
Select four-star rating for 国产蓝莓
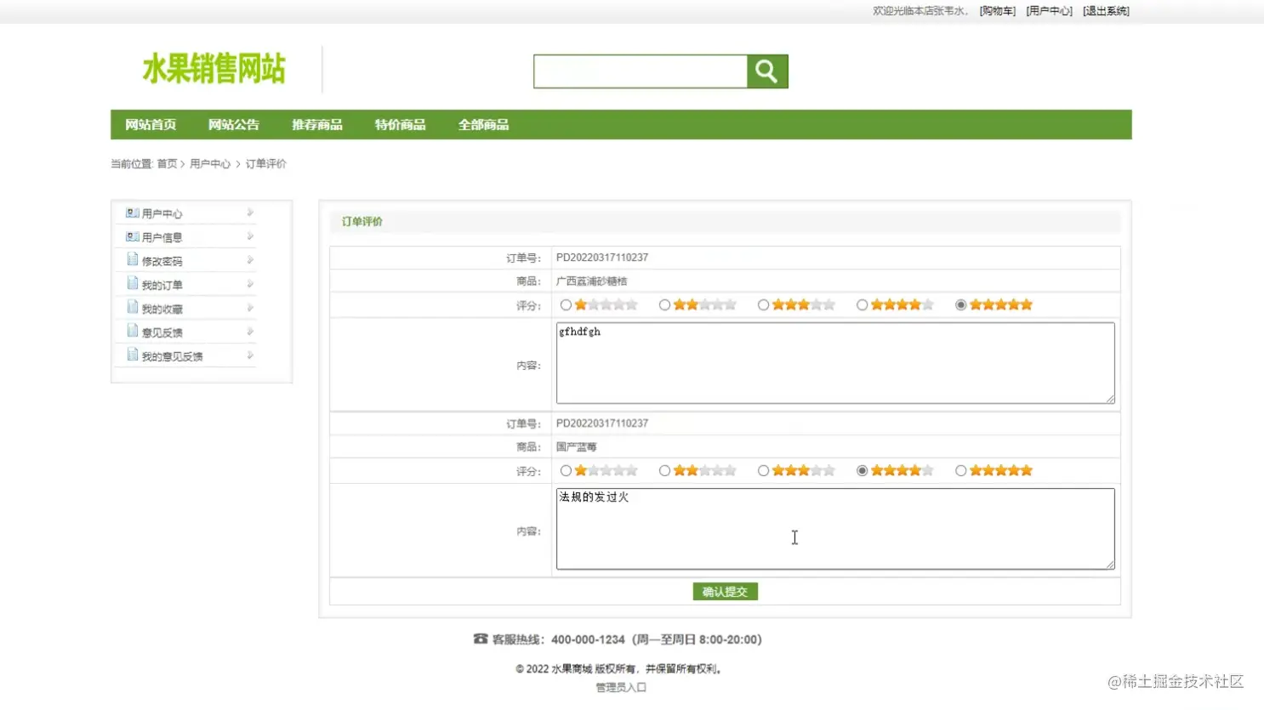[x=862, y=471]
